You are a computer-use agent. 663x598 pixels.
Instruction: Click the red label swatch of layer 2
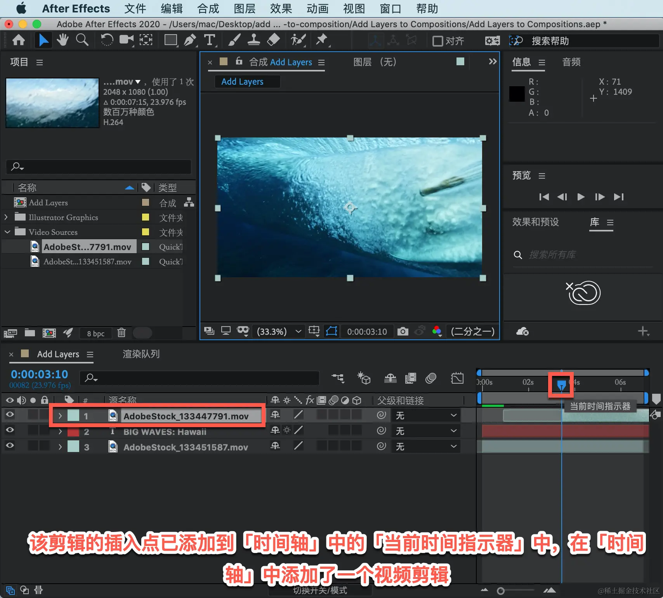[x=73, y=431]
